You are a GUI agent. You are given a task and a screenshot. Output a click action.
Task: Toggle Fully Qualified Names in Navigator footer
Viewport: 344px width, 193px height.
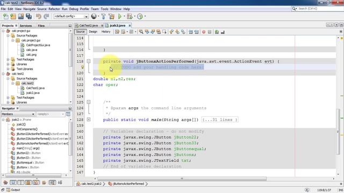44,182
